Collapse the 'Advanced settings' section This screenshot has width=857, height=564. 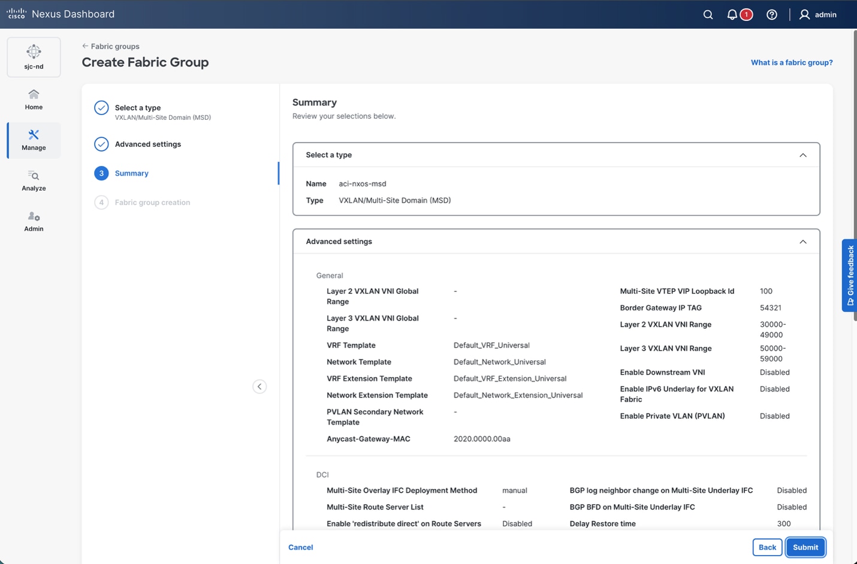click(x=803, y=242)
